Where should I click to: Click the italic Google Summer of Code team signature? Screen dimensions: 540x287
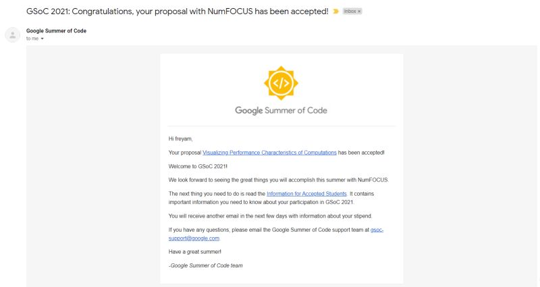(206, 265)
